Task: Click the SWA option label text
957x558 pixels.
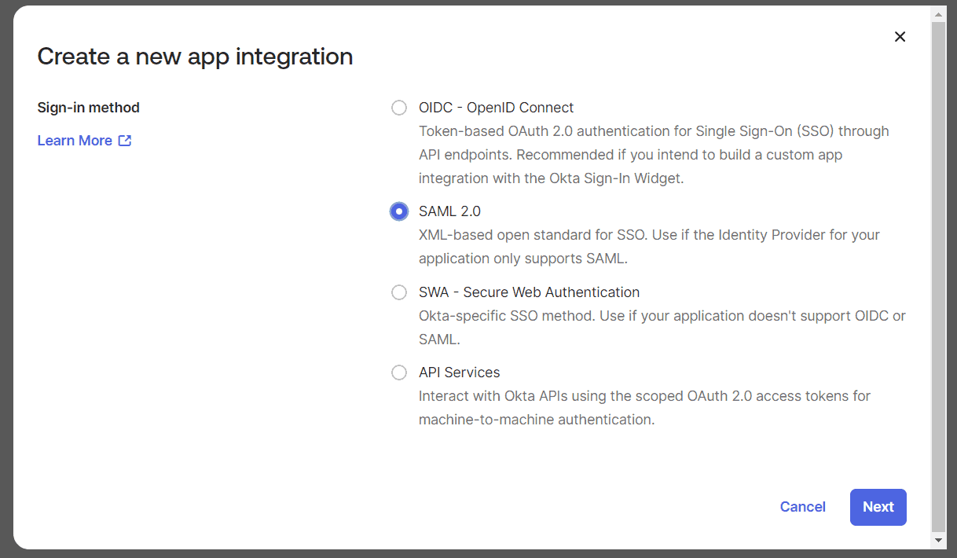Action: click(529, 292)
